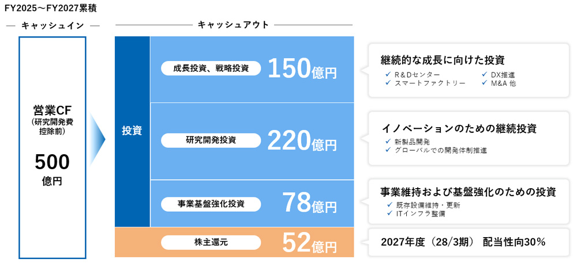This screenshot has height=263, width=577.
Task: Select the 成長投資、戦略投資 pill label
Action: tap(211, 68)
